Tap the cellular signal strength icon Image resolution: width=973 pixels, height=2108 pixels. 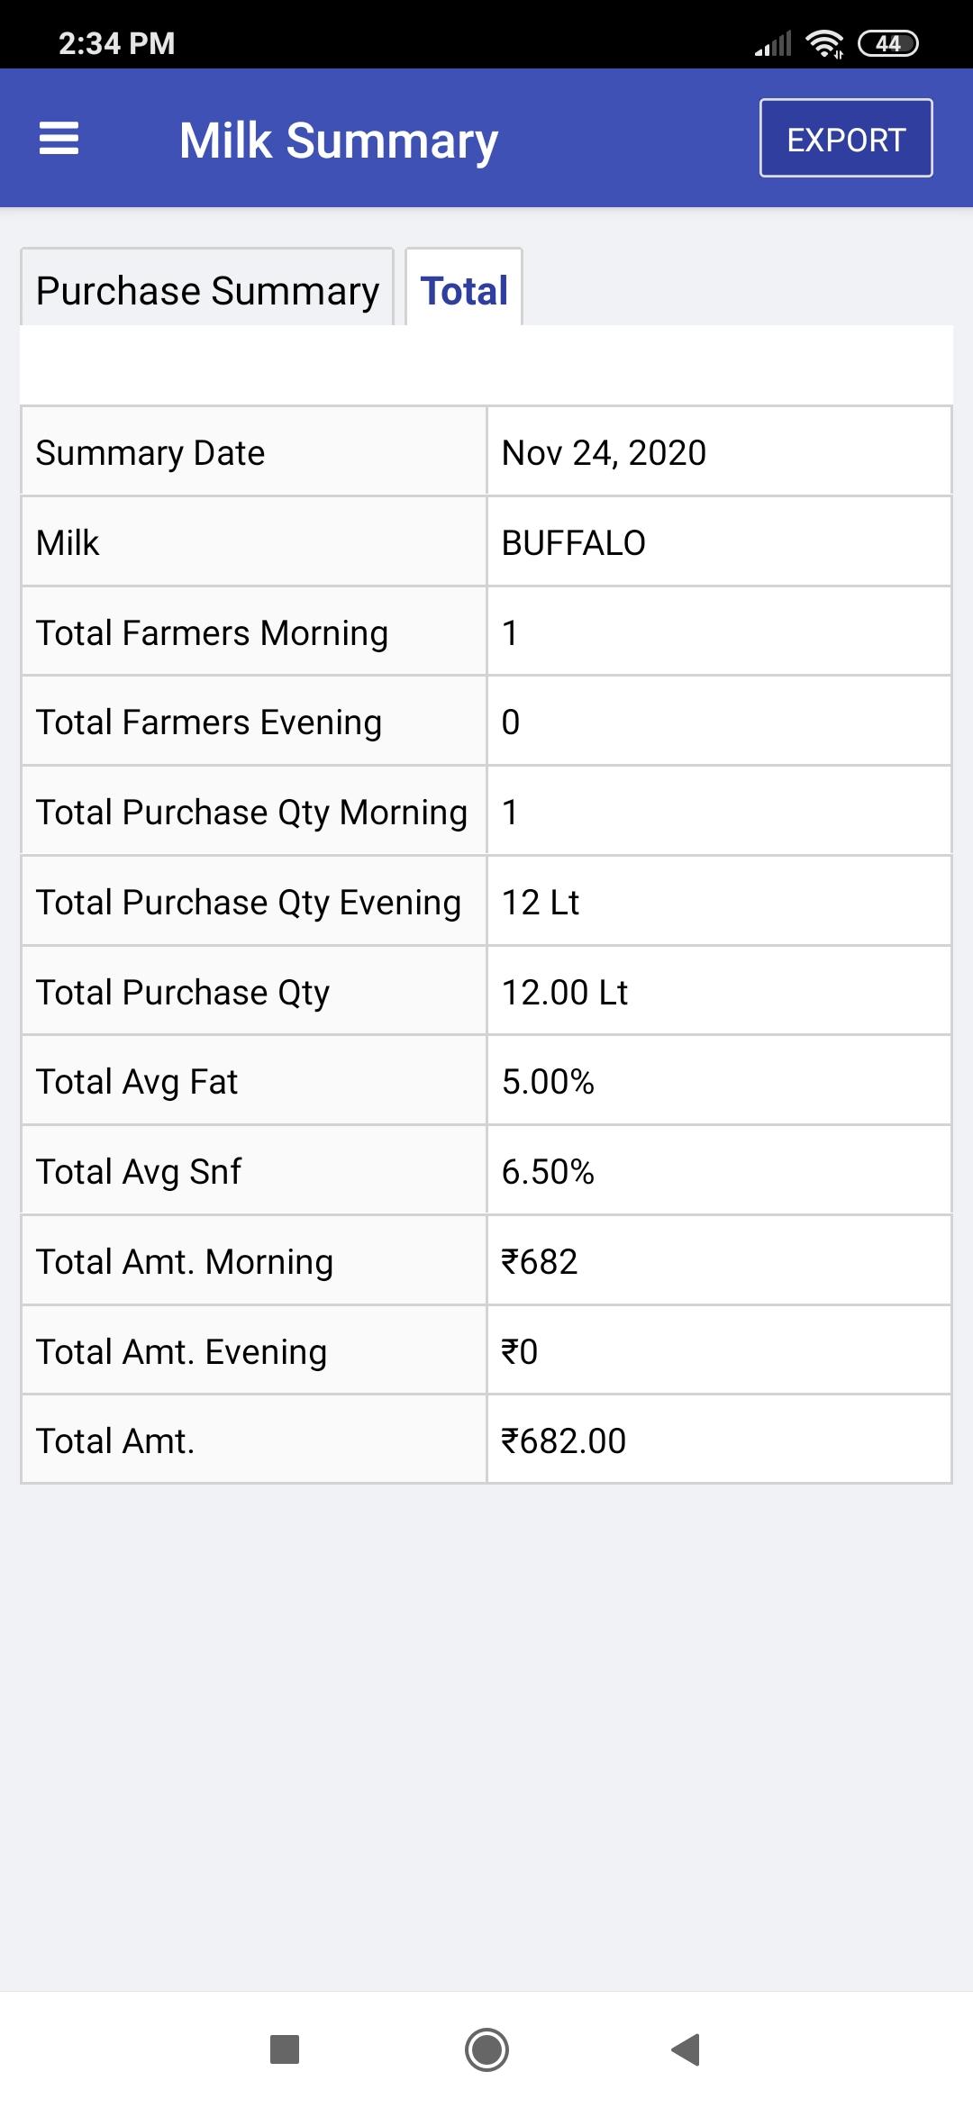coord(773,43)
